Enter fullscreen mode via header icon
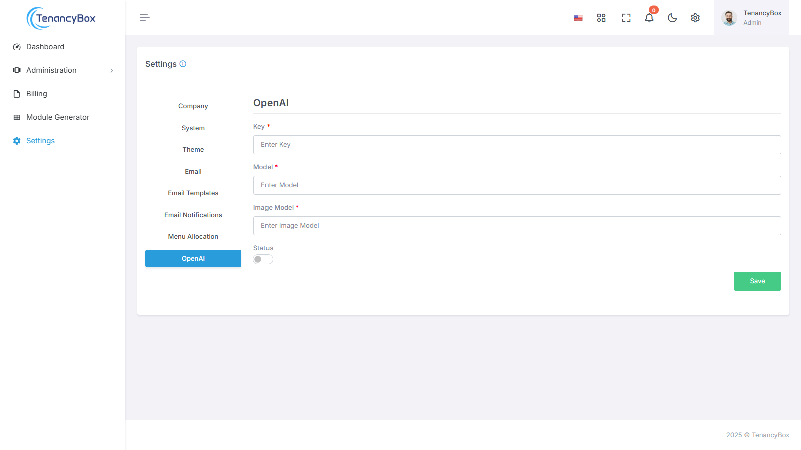This screenshot has width=801, height=450. (626, 18)
